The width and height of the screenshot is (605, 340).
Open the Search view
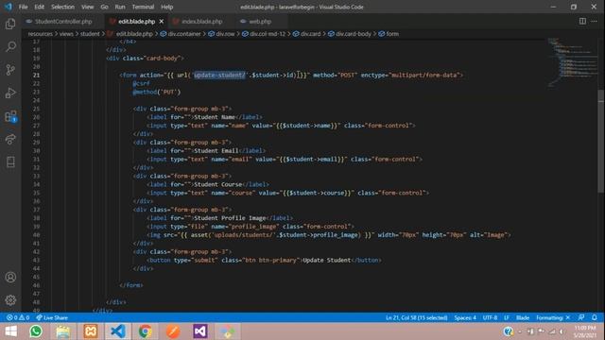click(10, 46)
